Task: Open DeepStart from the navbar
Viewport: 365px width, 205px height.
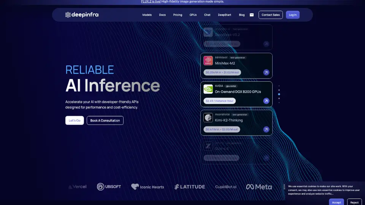Action: (225, 15)
